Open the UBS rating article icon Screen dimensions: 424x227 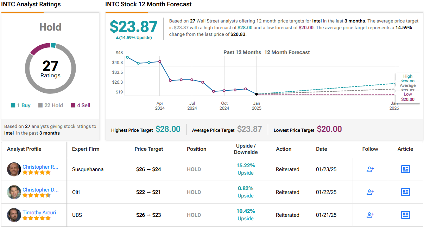(x=405, y=215)
